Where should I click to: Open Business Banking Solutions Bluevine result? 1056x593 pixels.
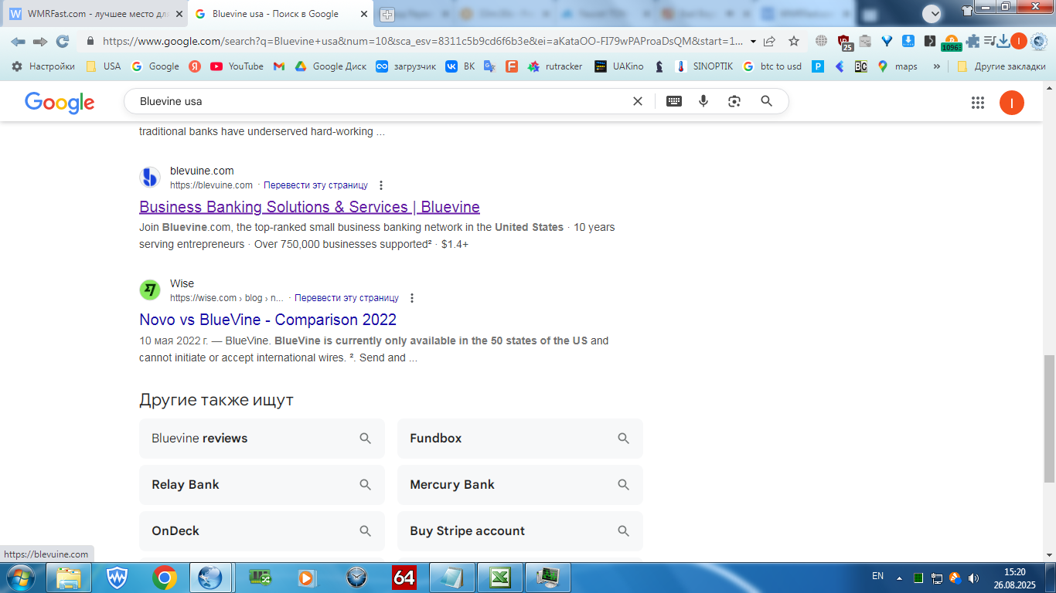(x=309, y=207)
